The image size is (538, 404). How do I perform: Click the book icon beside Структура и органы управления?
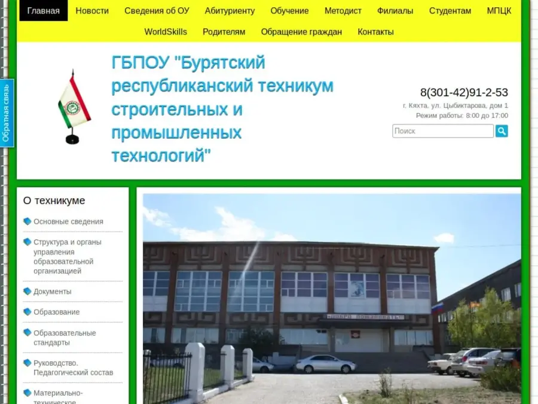click(x=27, y=242)
